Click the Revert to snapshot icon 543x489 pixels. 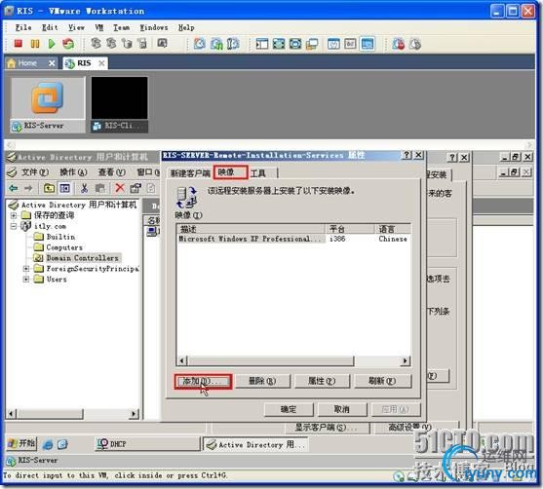coord(216,44)
